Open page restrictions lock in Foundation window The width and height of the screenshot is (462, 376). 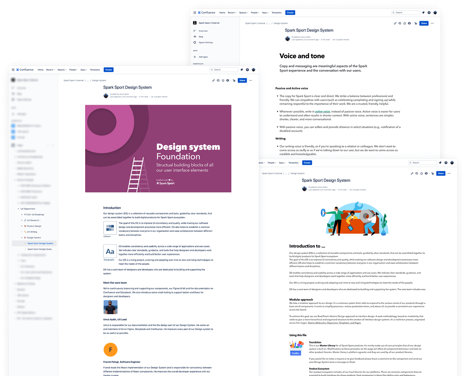click(234, 81)
